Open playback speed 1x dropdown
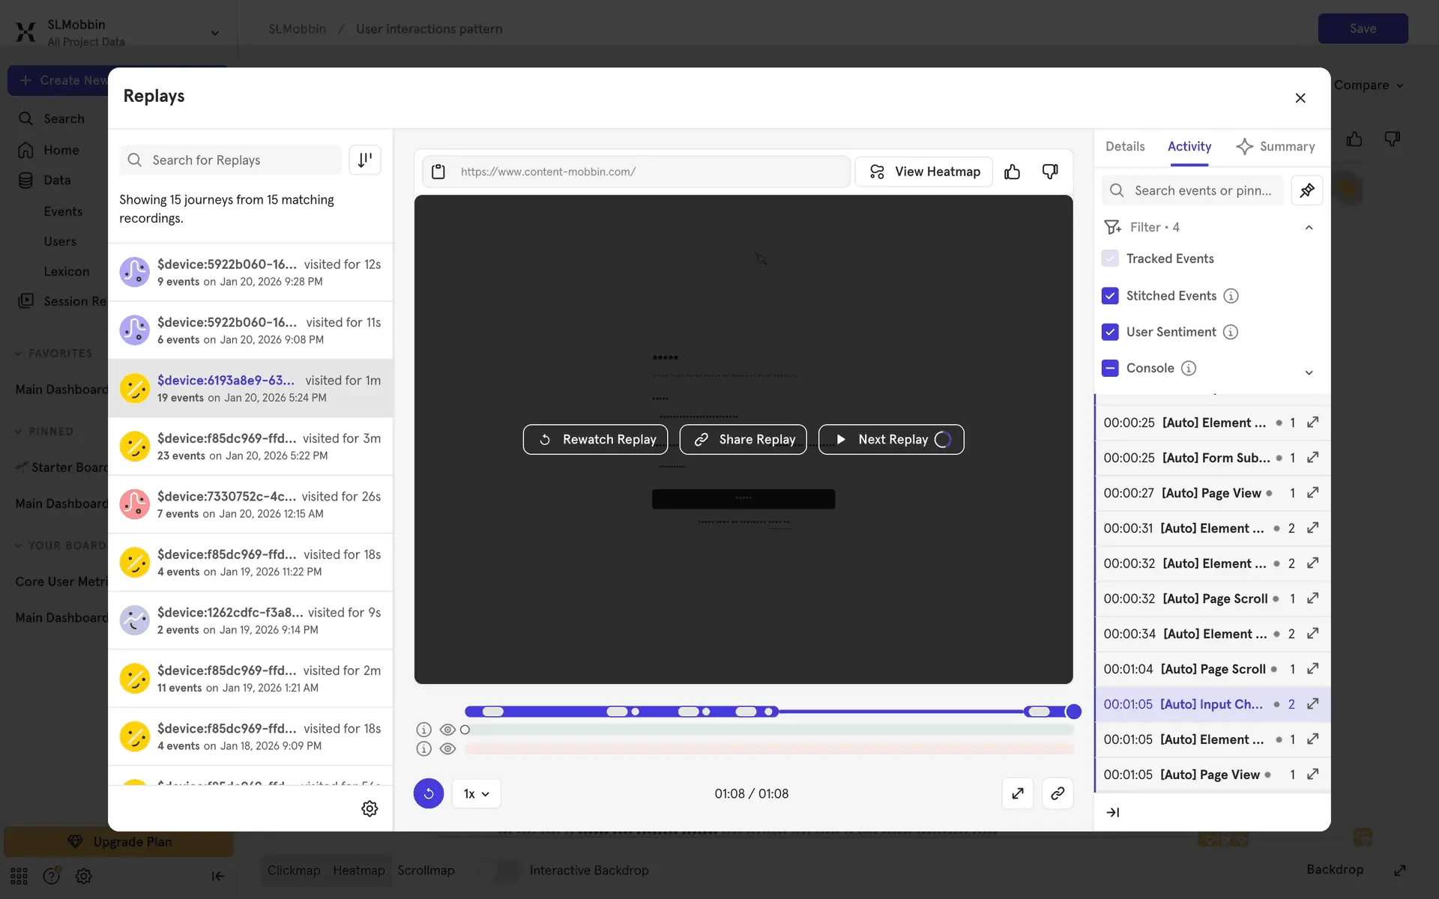The image size is (1439, 899). [476, 793]
